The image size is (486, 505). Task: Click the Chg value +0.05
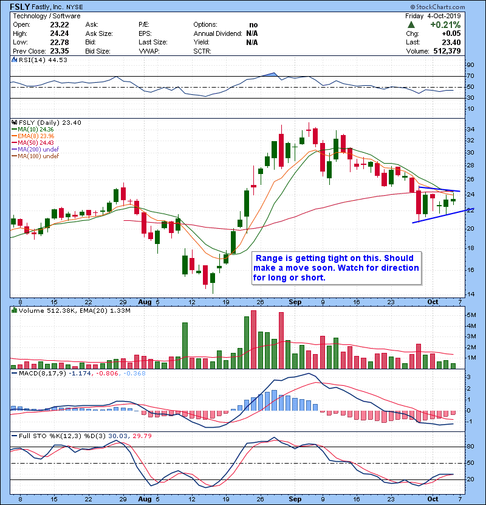click(x=451, y=33)
